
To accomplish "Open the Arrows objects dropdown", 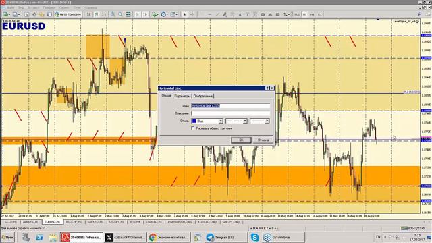I will tap(286, 14).
